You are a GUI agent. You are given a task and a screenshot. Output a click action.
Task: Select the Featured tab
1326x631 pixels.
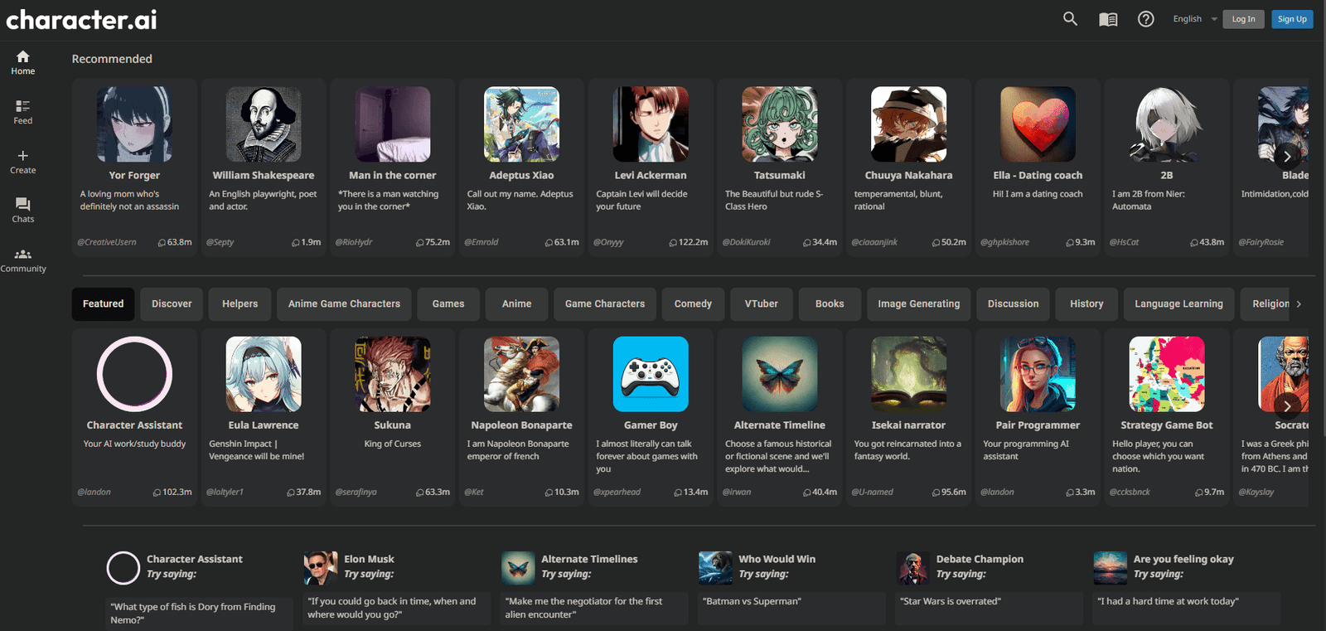(x=104, y=304)
